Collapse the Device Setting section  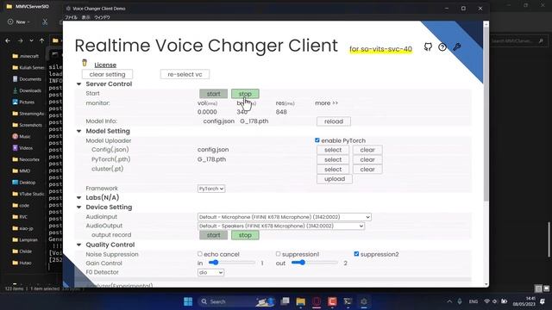[78, 207]
